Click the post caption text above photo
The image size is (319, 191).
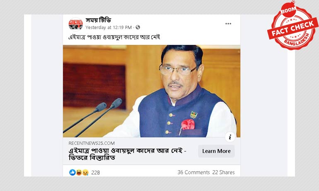pyautogui.click(x=114, y=37)
